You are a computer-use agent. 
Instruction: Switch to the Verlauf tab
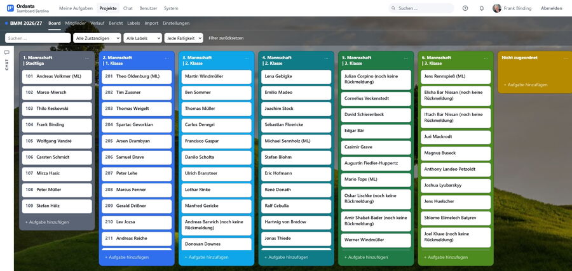[97, 23]
